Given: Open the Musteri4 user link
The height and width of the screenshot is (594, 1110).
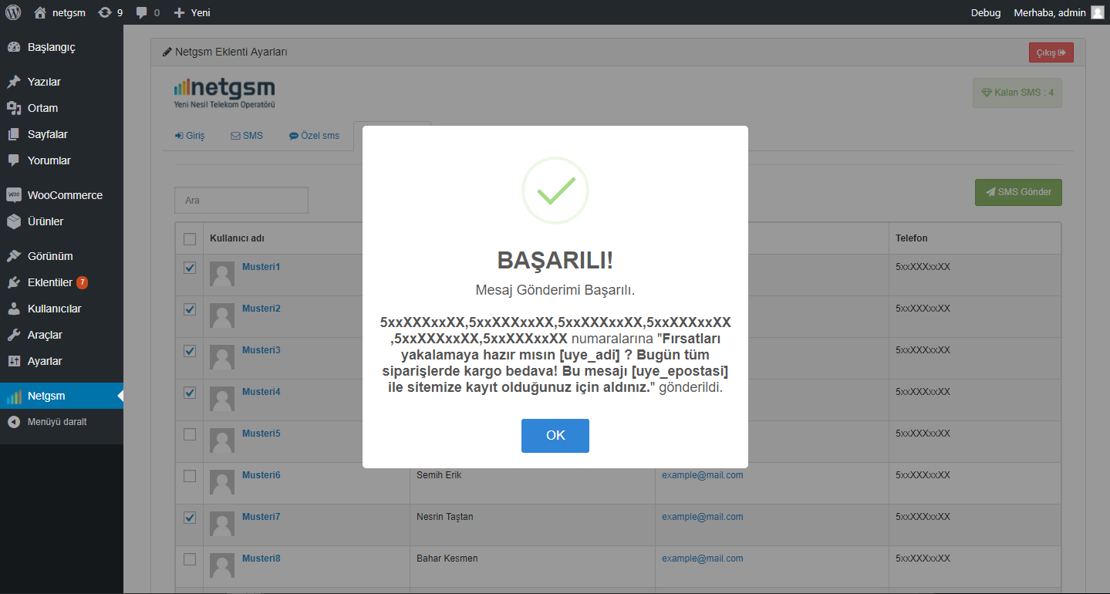Looking at the screenshot, I should point(261,392).
